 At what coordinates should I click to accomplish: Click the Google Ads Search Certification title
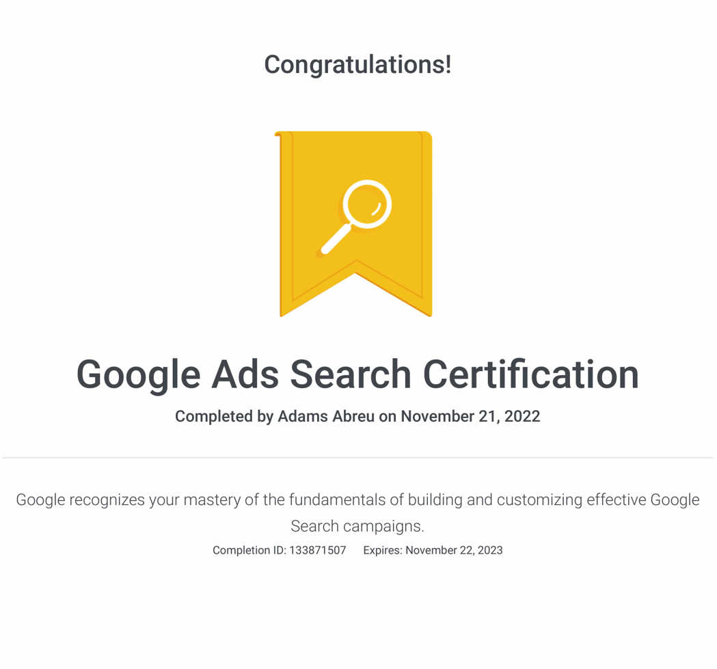pyautogui.click(x=357, y=374)
